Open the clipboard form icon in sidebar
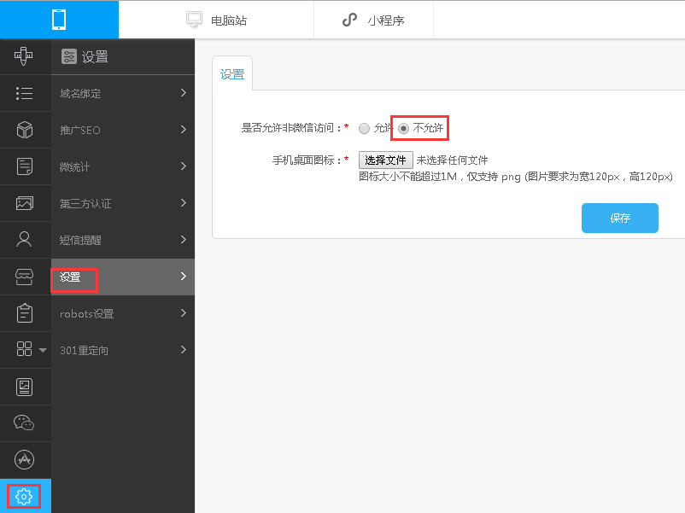 click(x=25, y=313)
